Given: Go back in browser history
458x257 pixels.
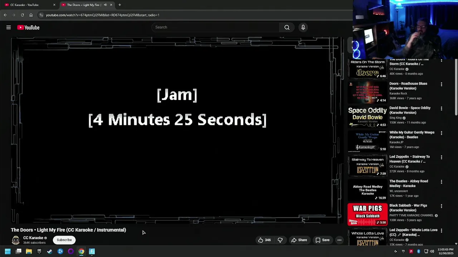Looking at the screenshot, I should (5, 15).
